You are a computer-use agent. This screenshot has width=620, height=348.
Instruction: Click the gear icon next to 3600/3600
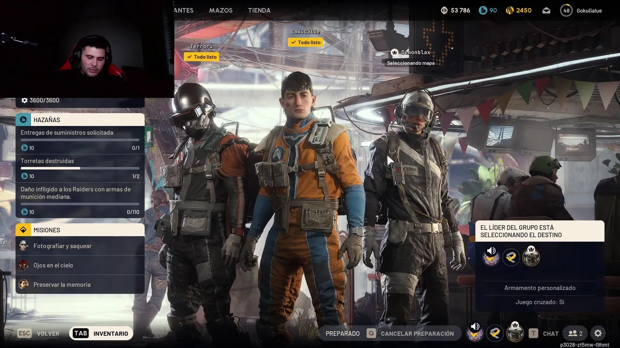pos(24,101)
